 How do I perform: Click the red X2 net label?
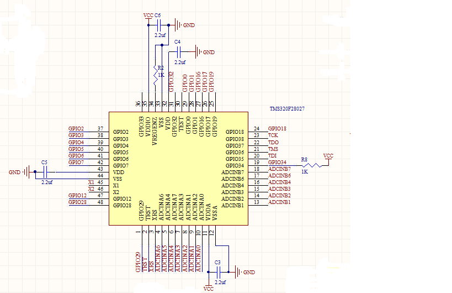(92, 189)
